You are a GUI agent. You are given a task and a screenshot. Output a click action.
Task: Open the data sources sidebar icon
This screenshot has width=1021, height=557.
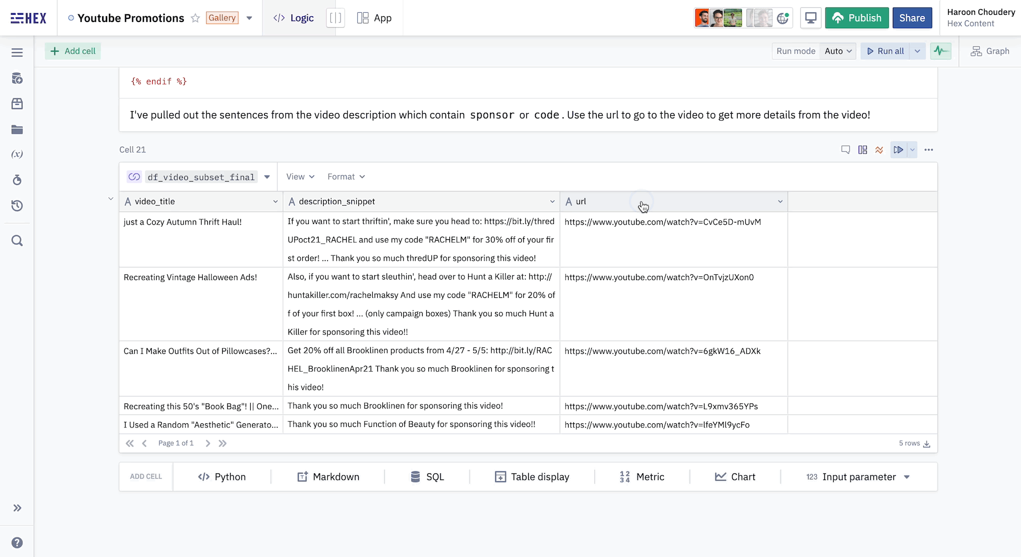pos(17,79)
